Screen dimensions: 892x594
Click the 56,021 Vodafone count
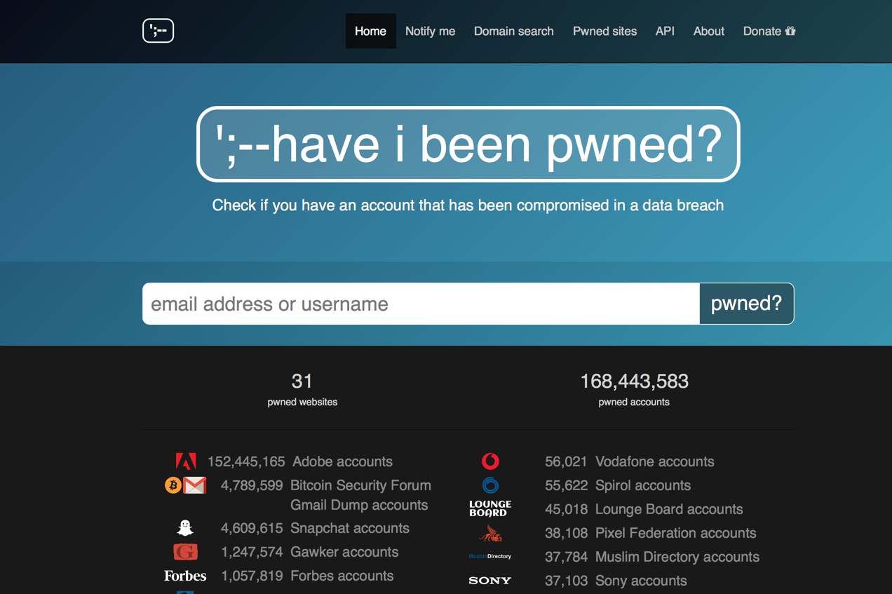coord(566,461)
